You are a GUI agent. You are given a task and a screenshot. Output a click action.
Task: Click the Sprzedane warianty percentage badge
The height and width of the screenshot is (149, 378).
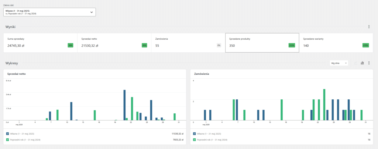366,46
